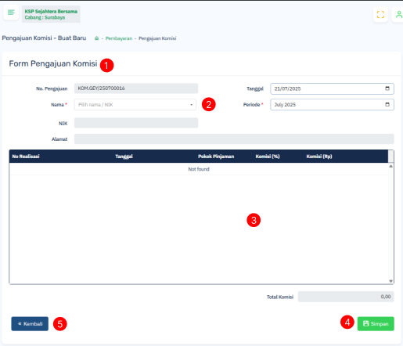Select the Periode July 2025 field
The image size is (403, 346).
332,105
